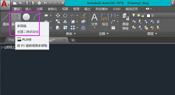The height and width of the screenshot is (95, 175).
Task: Click the Plot printer icon
Action: click(x=39, y=3)
